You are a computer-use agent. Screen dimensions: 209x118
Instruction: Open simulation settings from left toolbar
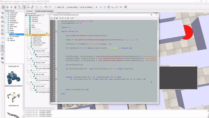[2, 13]
